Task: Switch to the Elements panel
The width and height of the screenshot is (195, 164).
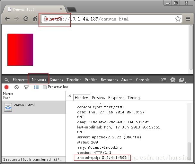Action: [x=20, y=80]
